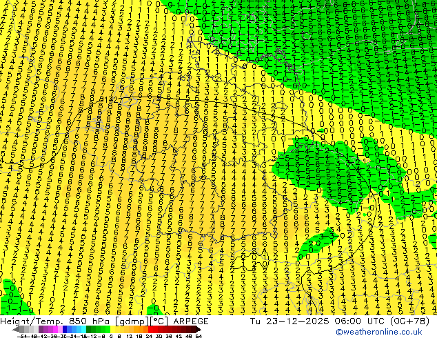The image size is (437, 338).
Task: Click the bright yellow legend segment above 0
Action: (x=113, y=329)
